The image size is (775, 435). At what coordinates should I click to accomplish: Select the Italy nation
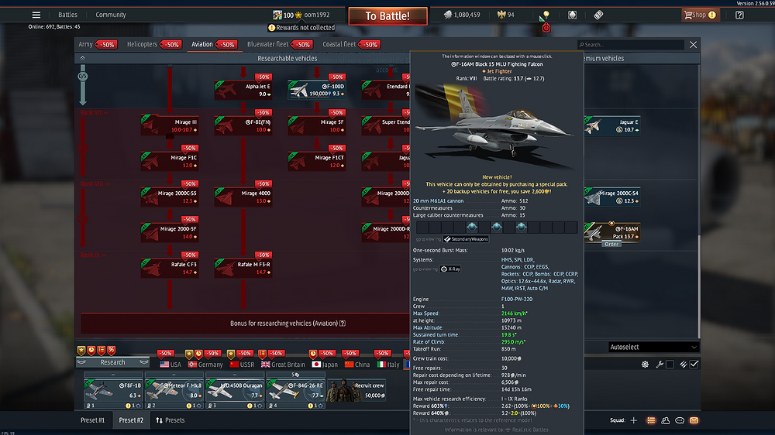tap(388, 365)
